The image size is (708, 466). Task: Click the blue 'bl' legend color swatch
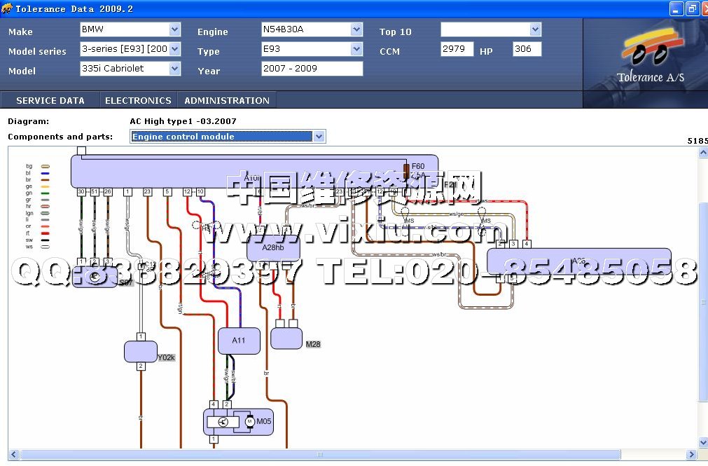coord(46,173)
